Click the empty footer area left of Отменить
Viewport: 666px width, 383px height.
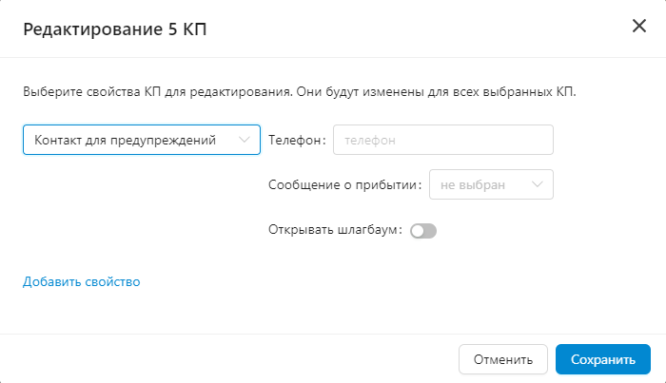pos(228,359)
